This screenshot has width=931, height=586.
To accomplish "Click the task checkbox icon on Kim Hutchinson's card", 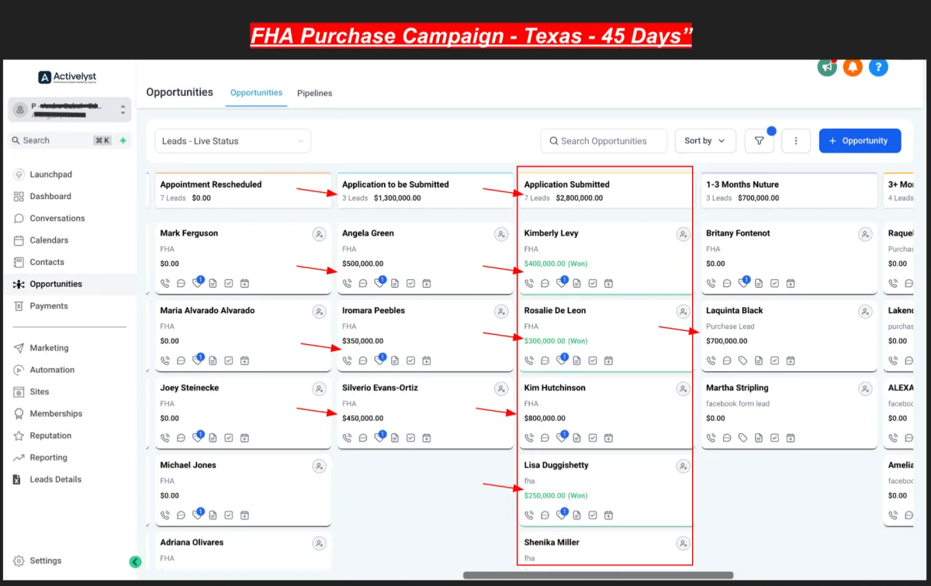I will tap(593, 438).
